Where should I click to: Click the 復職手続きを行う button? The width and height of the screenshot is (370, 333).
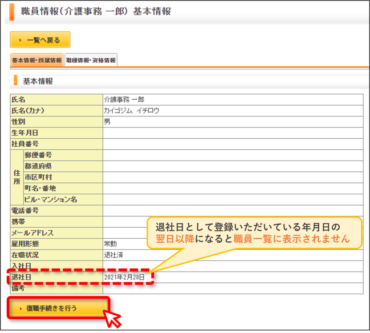pyautogui.click(x=58, y=308)
